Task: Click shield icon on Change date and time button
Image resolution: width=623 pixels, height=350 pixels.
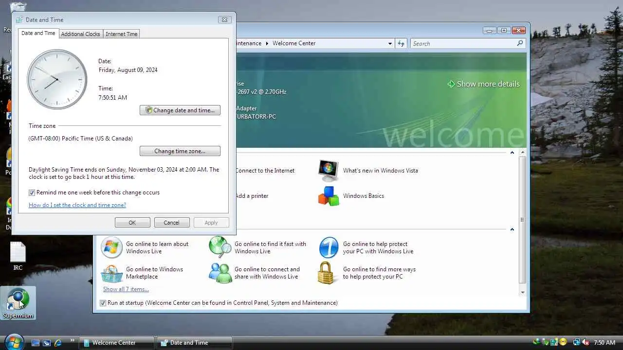Action: [149, 110]
